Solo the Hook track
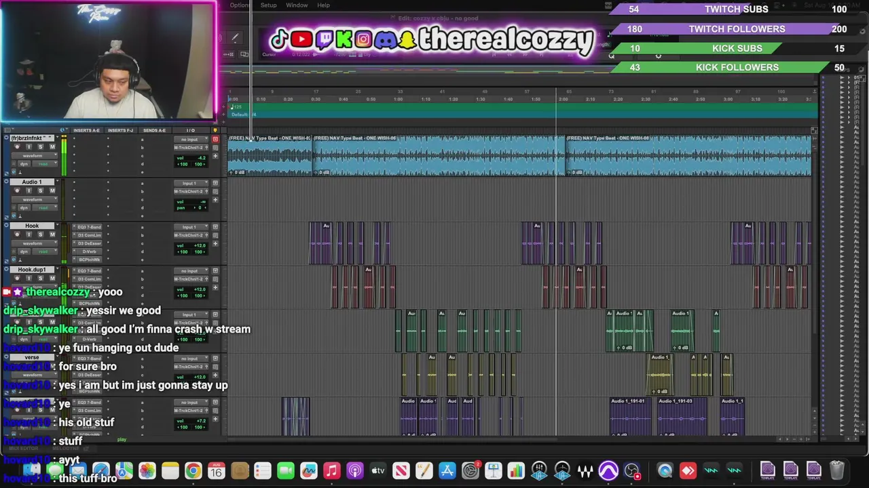 40,235
